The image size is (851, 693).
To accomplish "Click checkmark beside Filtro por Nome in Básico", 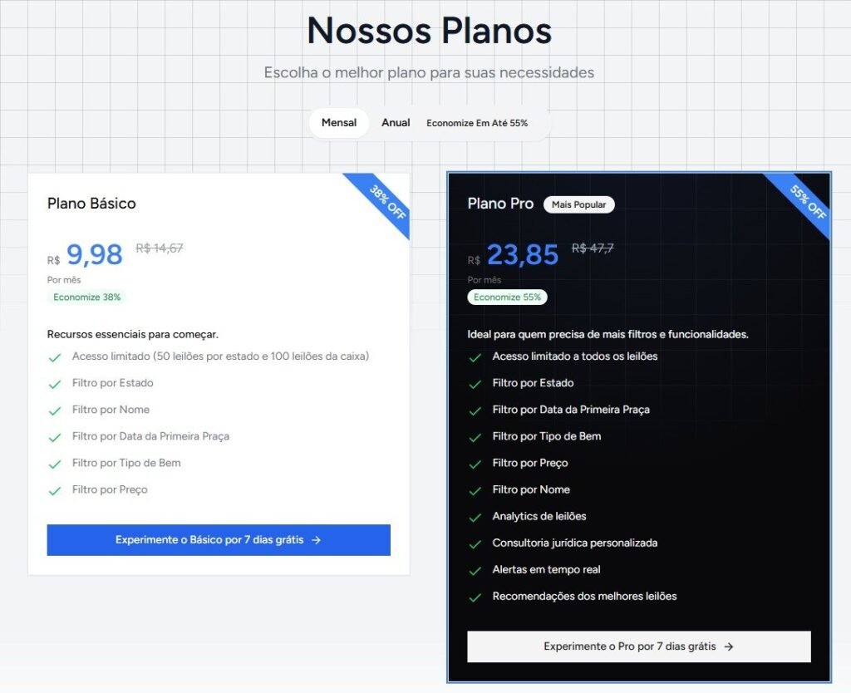I will point(55,410).
